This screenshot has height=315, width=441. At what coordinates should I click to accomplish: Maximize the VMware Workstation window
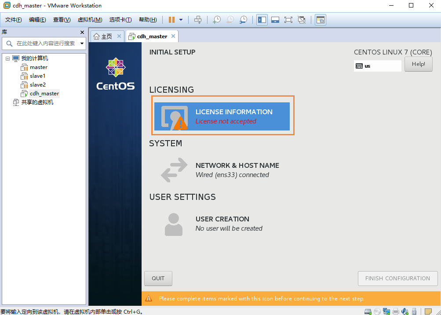click(411, 5)
